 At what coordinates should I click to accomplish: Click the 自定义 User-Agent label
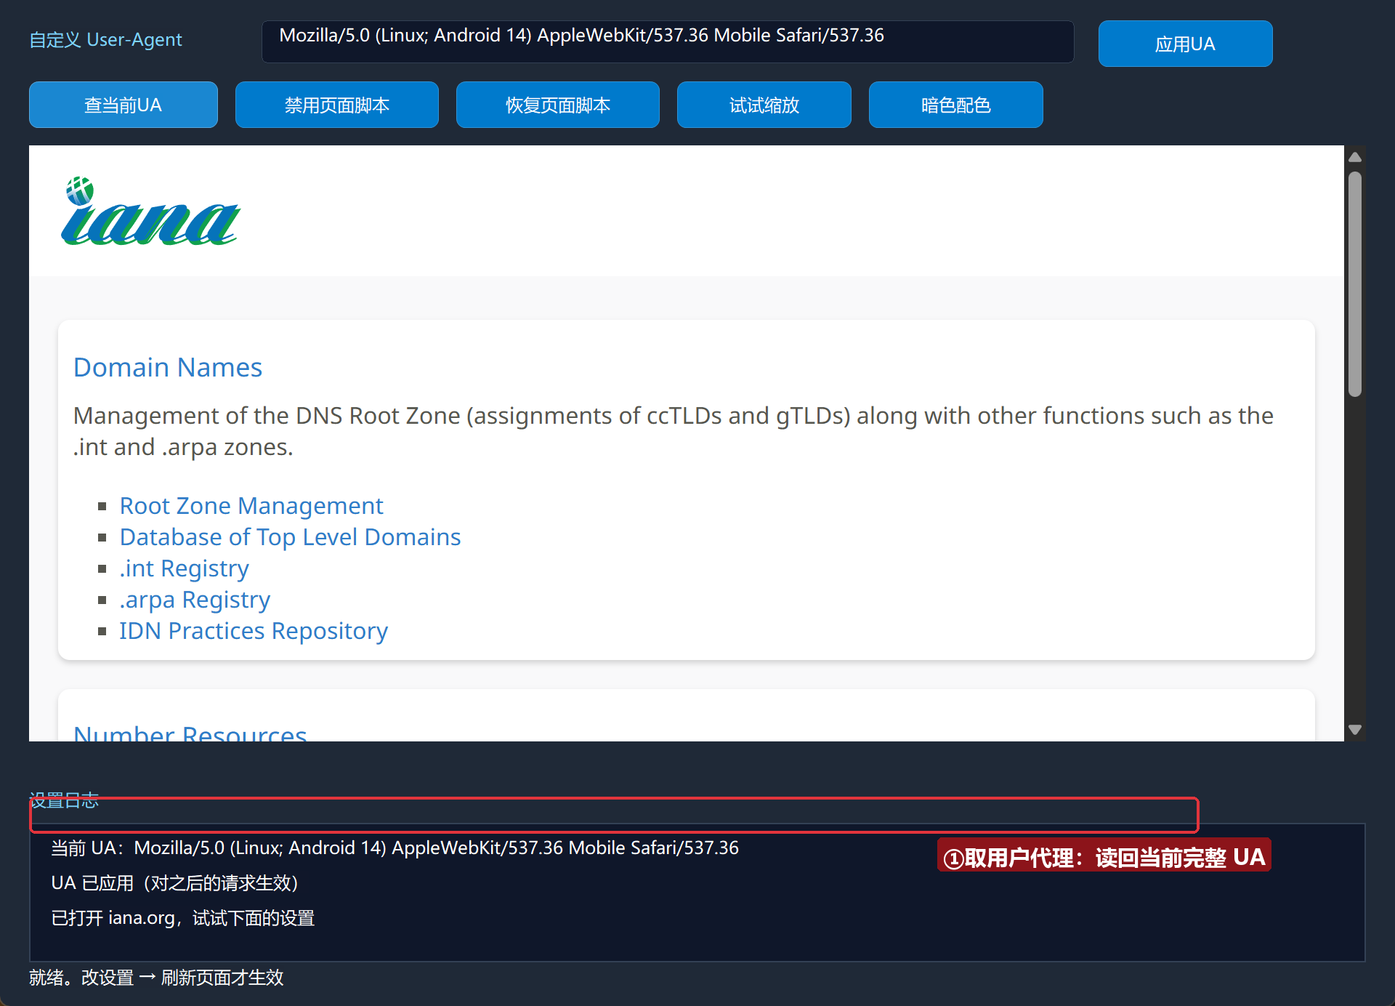(105, 39)
